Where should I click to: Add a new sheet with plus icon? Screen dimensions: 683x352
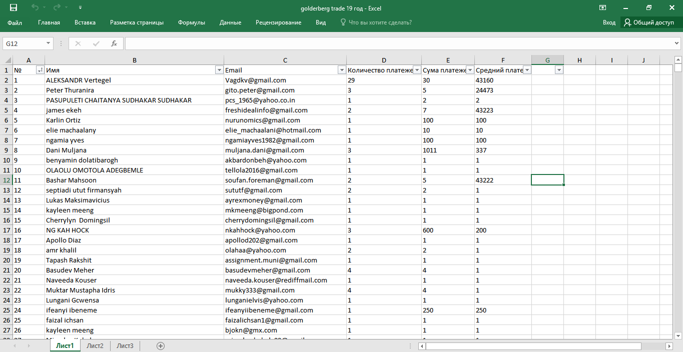point(161,345)
